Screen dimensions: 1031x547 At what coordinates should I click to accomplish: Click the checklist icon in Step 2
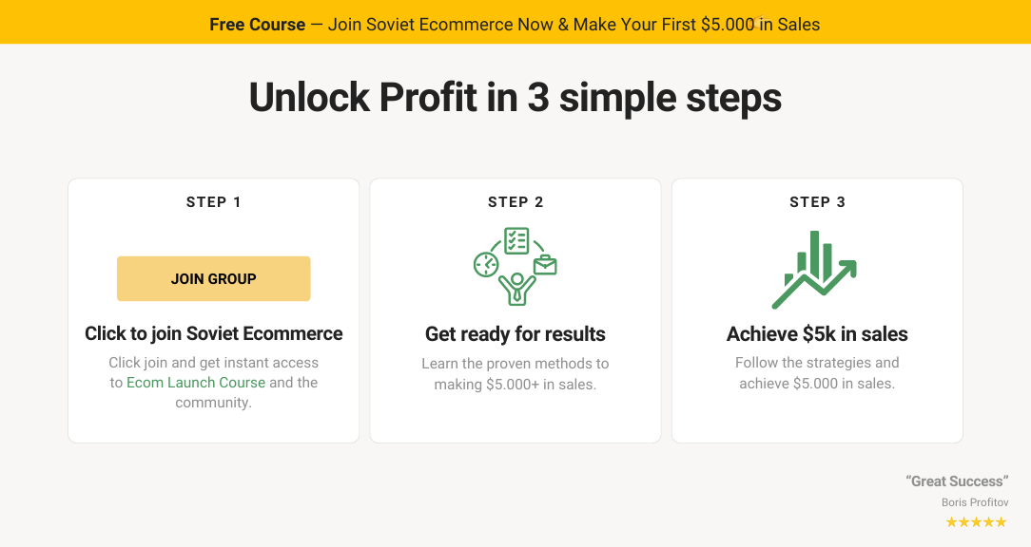coord(516,240)
